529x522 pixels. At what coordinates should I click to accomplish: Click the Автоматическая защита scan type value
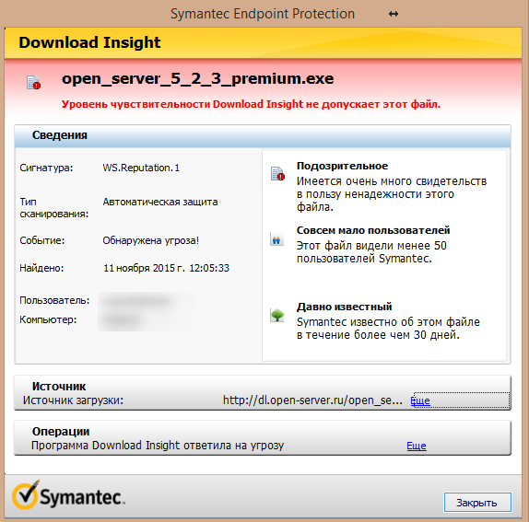click(160, 202)
